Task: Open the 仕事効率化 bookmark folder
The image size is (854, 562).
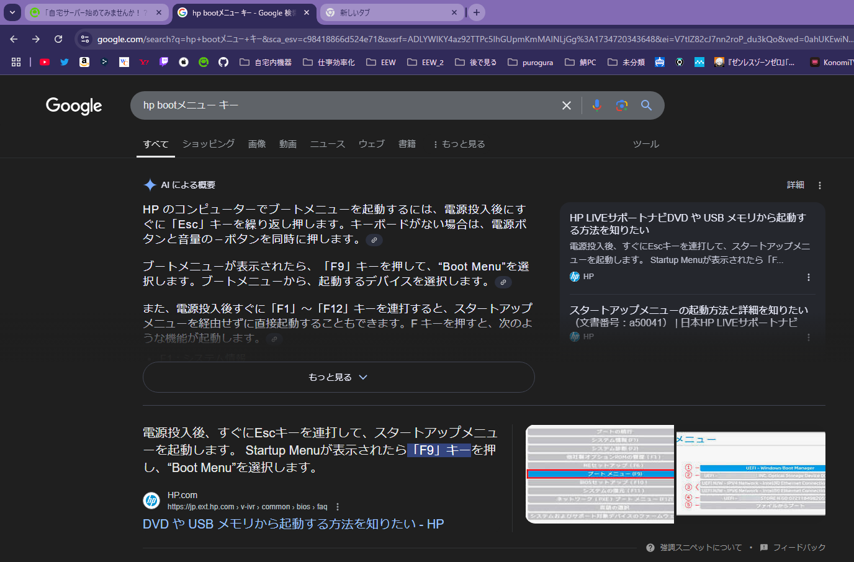Action: click(x=329, y=62)
